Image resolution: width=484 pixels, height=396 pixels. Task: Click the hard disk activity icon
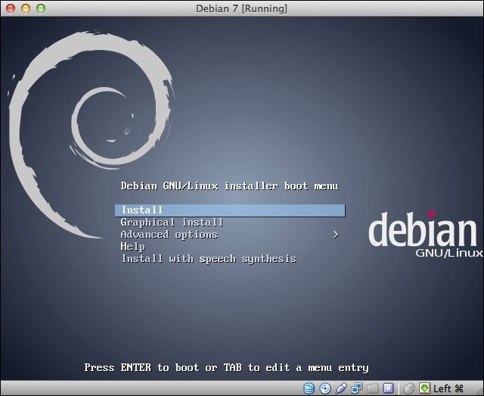tap(309, 388)
